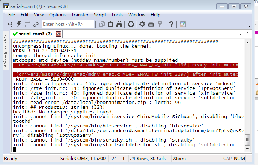258x165 pixels.
Task: Click the Quick Connect lightning icon
Action: pos(18,24)
